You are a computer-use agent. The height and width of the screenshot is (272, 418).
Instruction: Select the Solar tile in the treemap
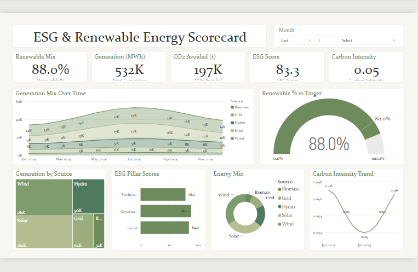point(44,232)
